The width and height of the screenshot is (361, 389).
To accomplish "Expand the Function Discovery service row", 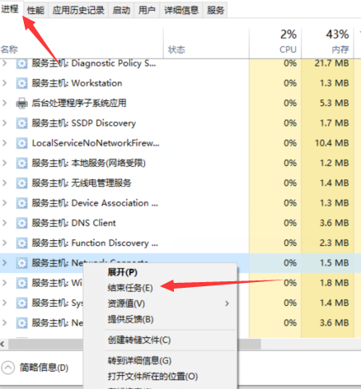I will coord(4,243).
